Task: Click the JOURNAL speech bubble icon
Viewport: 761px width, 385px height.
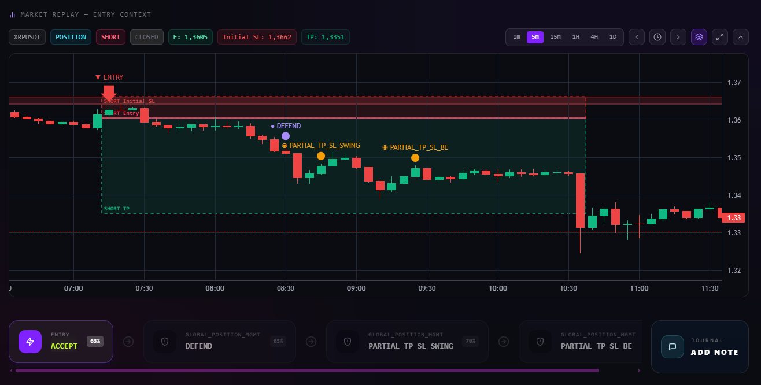Action: (673, 347)
